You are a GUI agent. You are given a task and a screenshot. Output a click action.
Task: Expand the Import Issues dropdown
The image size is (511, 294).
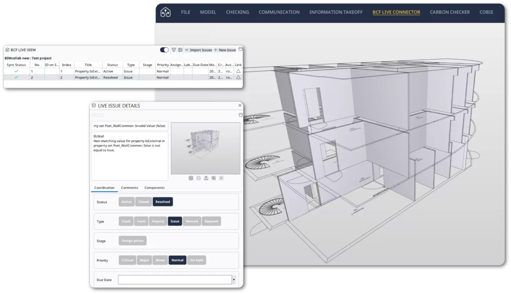pos(198,50)
